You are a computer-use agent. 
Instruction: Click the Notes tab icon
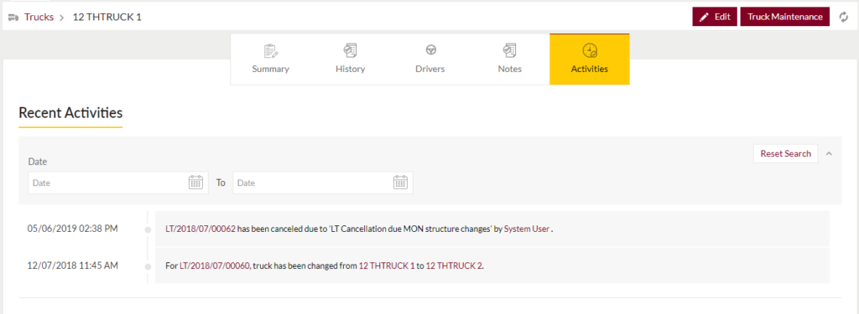point(509,51)
